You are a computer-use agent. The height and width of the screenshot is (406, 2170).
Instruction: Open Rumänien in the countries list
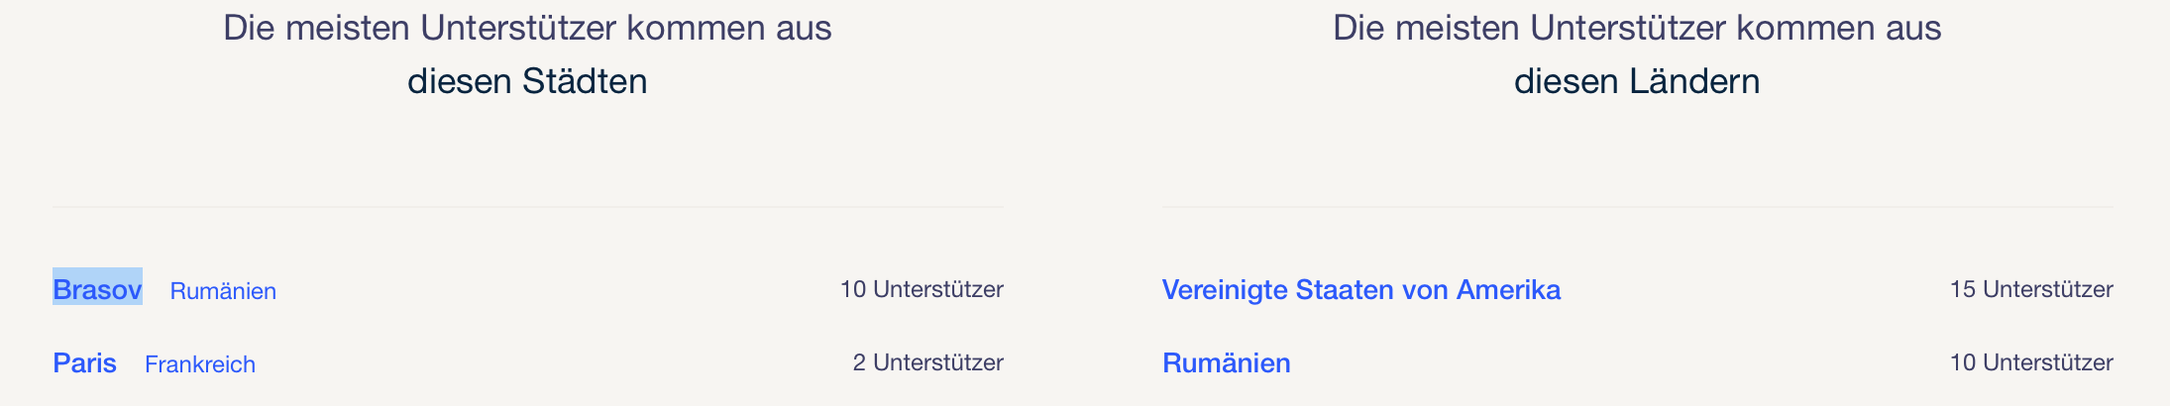tap(1226, 363)
